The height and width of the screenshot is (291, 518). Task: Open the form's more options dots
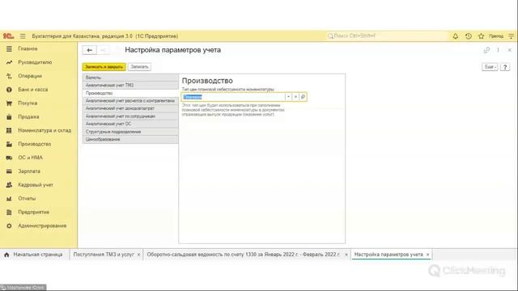[498, 50]
